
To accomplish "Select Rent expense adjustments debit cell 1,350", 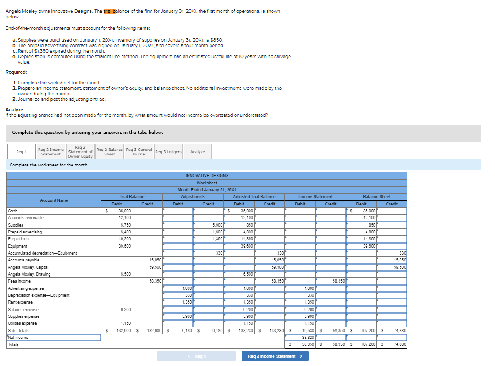I will point(178,302).
